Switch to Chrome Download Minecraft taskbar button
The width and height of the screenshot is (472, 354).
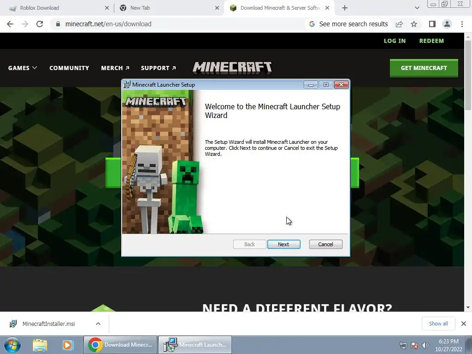[120, 345]
